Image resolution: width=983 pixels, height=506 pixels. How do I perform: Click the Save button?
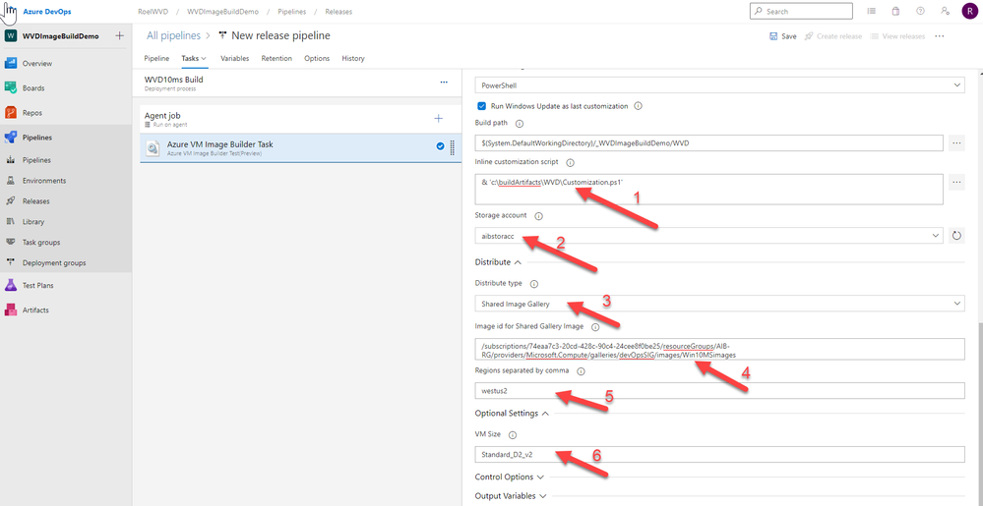click(x=782, y=36)
